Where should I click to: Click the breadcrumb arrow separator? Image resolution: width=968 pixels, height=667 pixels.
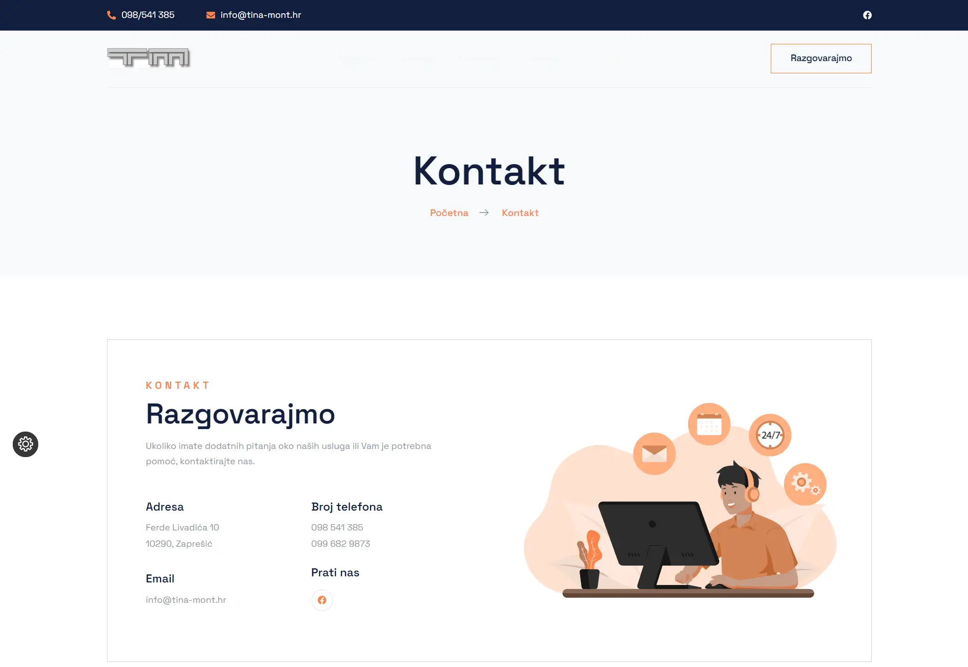pos(484,213)
